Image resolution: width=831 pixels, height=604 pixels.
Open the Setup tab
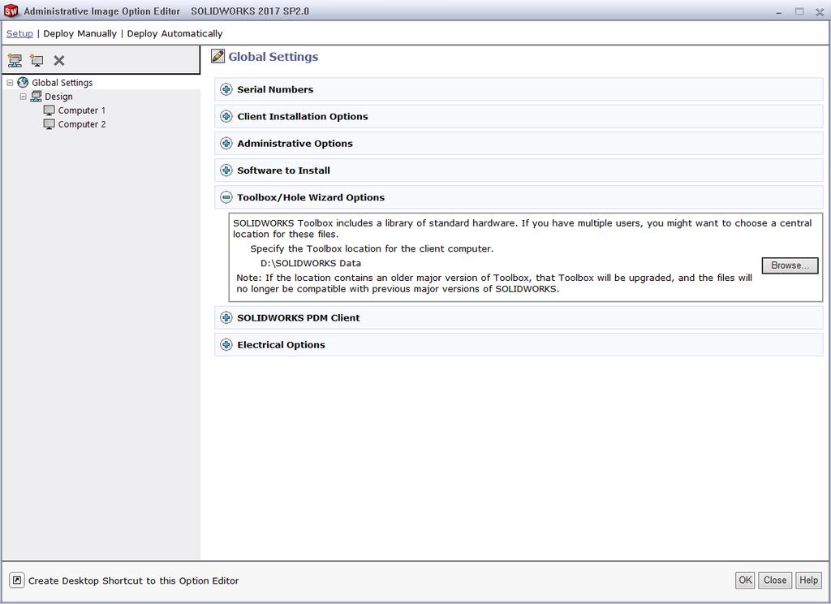click(19, 33)
